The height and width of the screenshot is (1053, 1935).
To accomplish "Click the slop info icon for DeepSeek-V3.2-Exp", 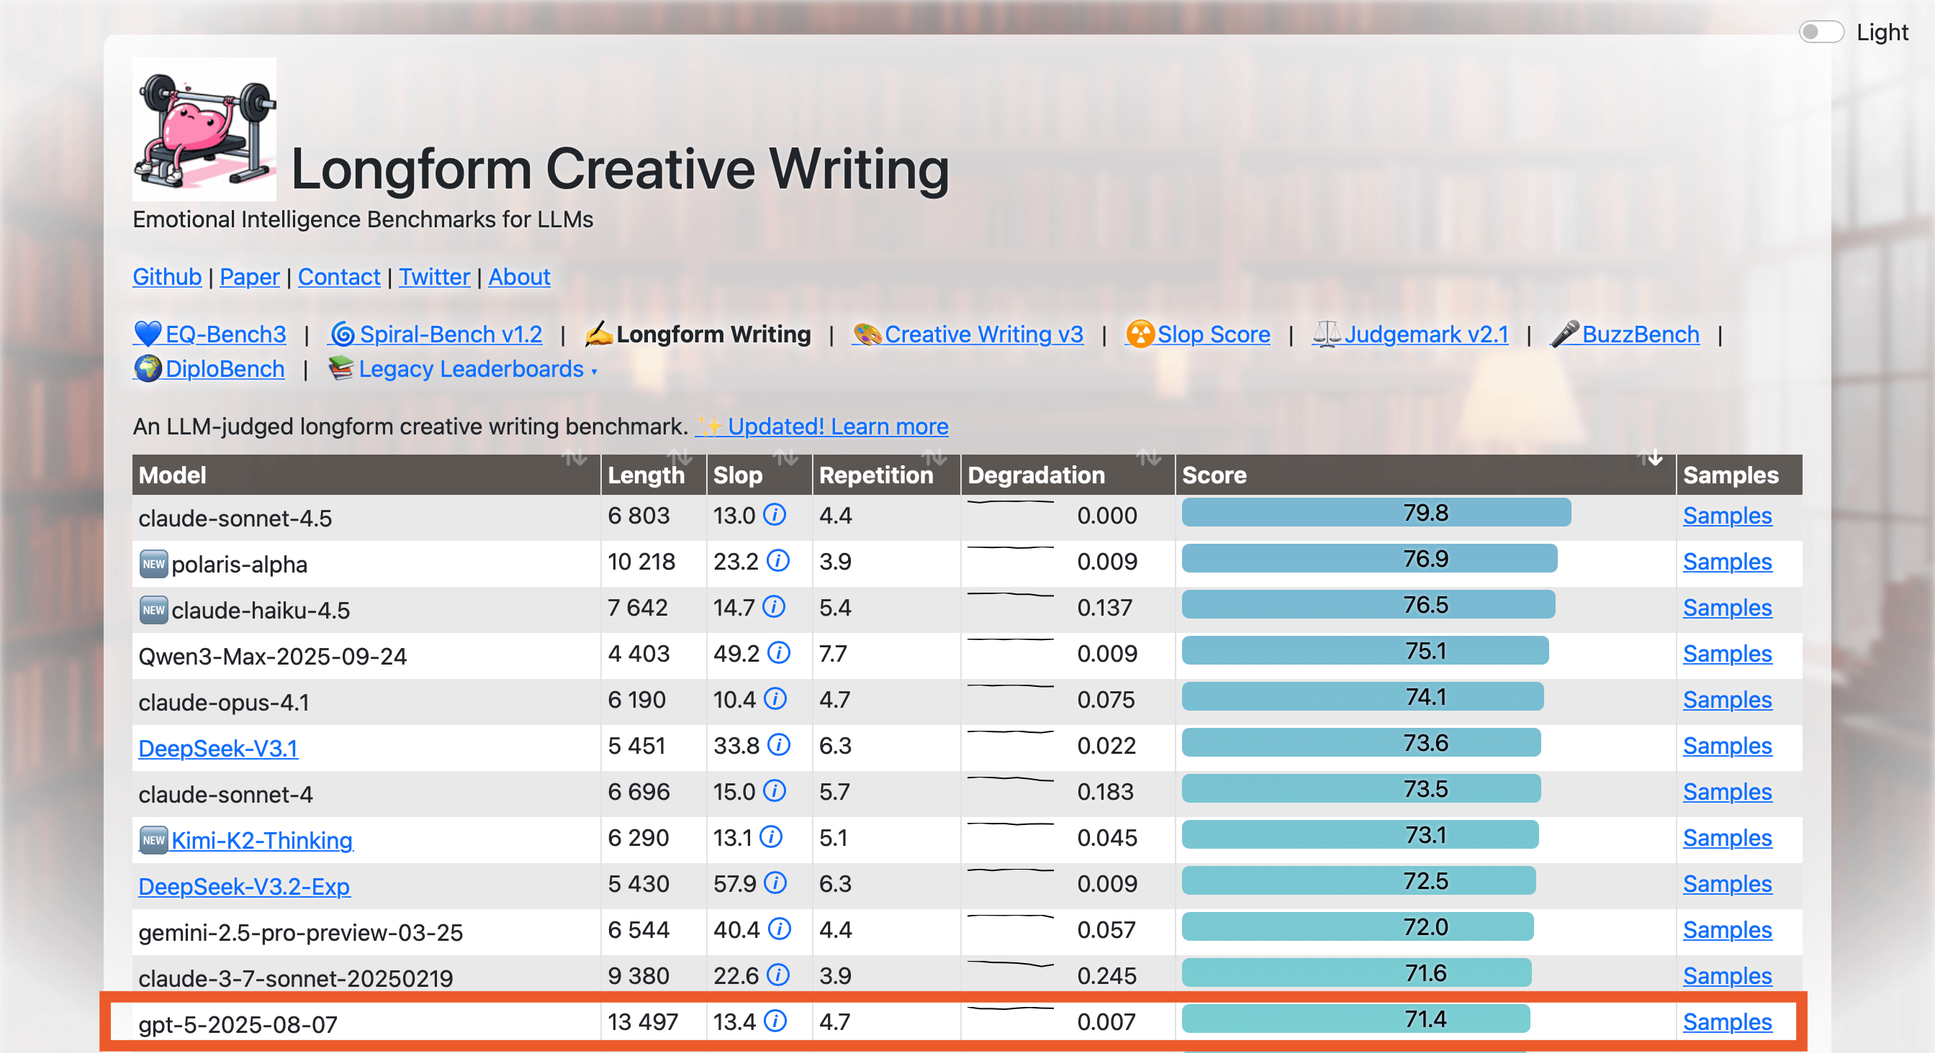I will [775, 883].
